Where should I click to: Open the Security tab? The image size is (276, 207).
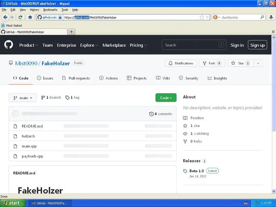(188, 78)
